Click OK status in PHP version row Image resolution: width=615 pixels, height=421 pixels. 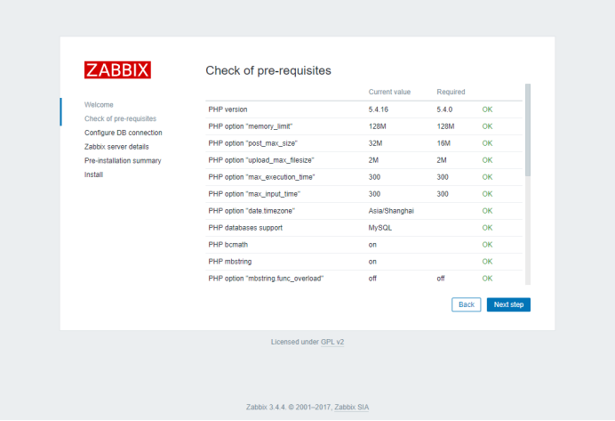[x=487, y=109]
